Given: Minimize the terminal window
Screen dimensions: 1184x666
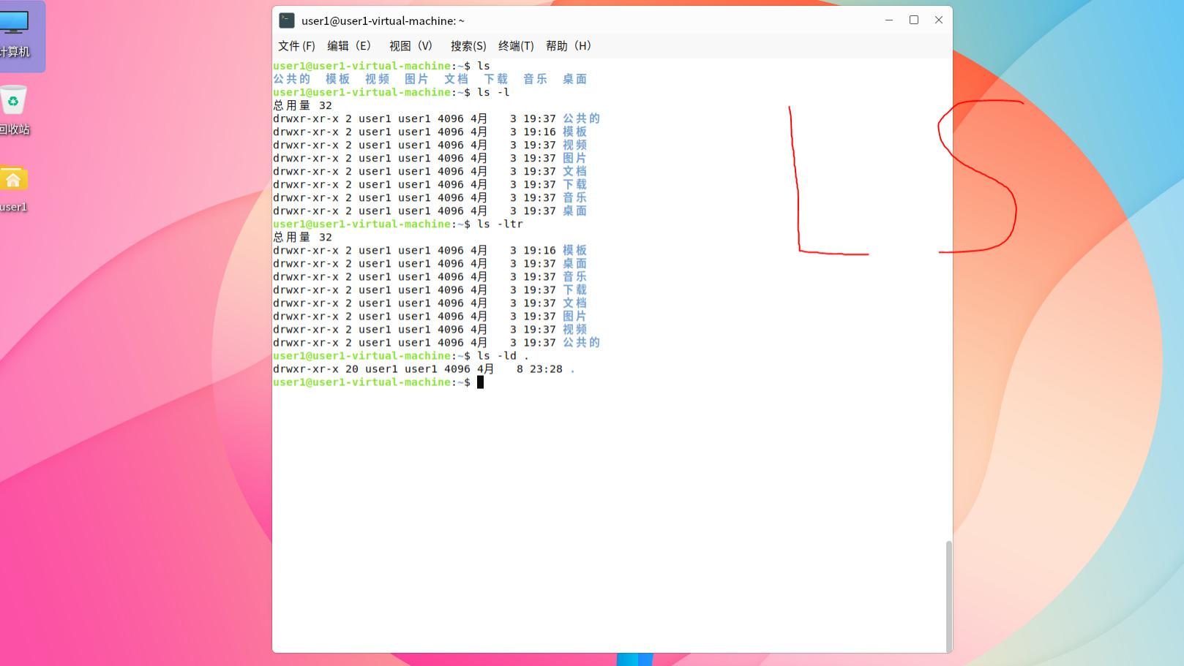Looking at the screenshot, I should 889,20.
